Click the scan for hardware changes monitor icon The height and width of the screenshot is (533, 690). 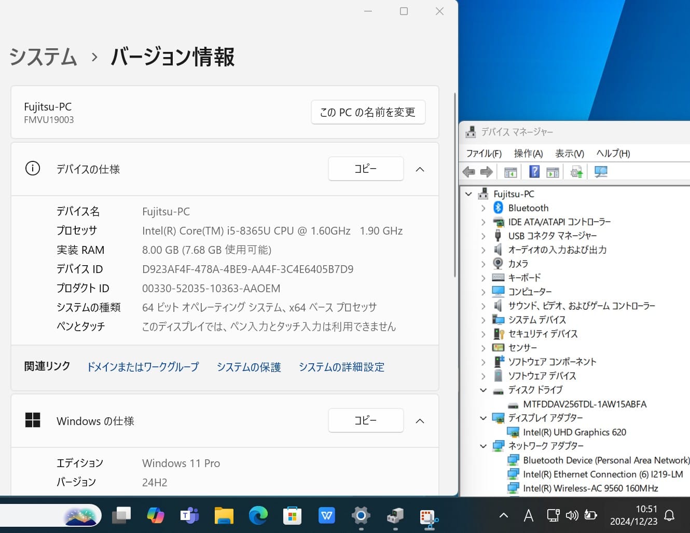coord(601,172)
